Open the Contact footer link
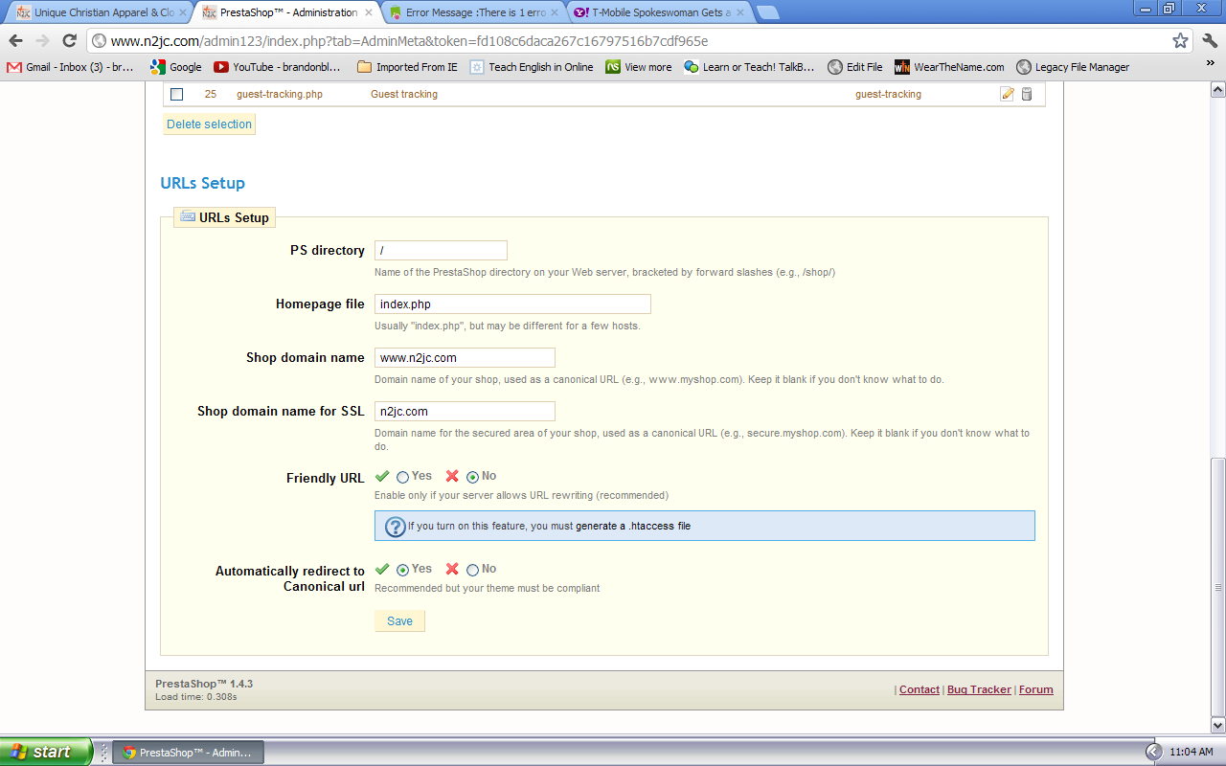The image size is (1226, 766). tap(919, 689)
